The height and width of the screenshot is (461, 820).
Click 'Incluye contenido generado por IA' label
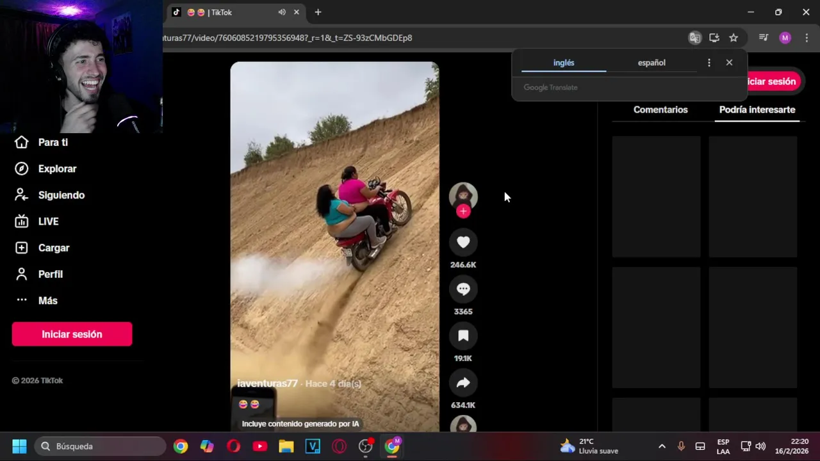pyautogui.click(x=300, y=424)
